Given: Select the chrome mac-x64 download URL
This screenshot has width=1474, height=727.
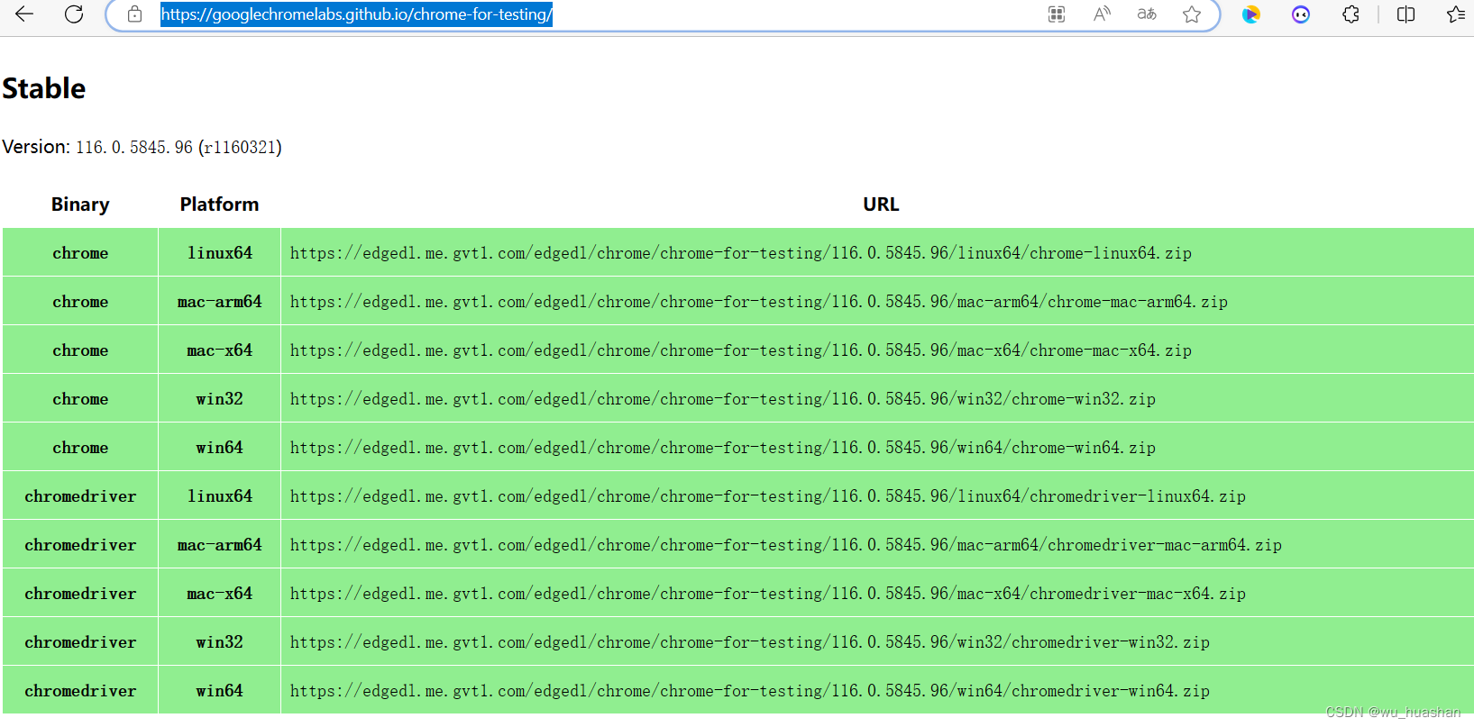Looking at the screenshot, I should pos(741,350).
